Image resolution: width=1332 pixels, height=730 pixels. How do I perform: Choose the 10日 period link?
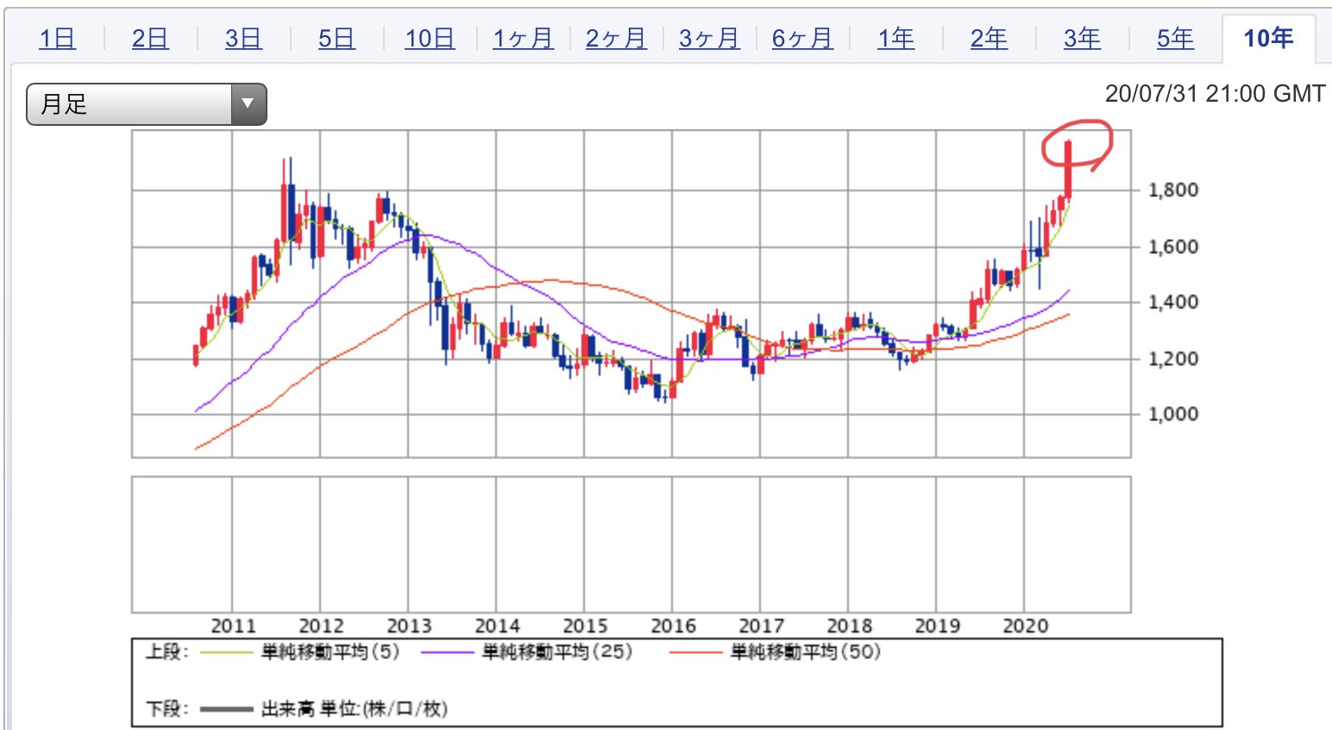430,38
